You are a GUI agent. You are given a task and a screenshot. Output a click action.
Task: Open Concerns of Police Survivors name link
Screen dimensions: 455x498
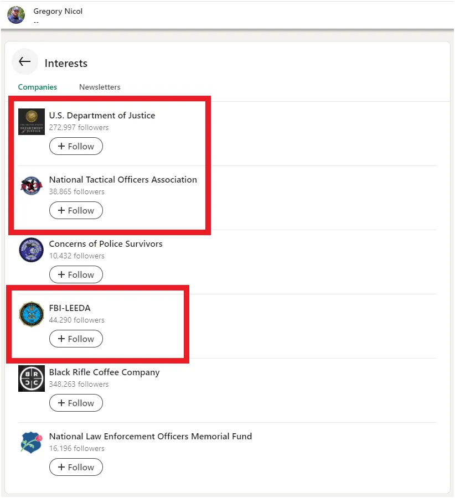(x=106, y=244)
